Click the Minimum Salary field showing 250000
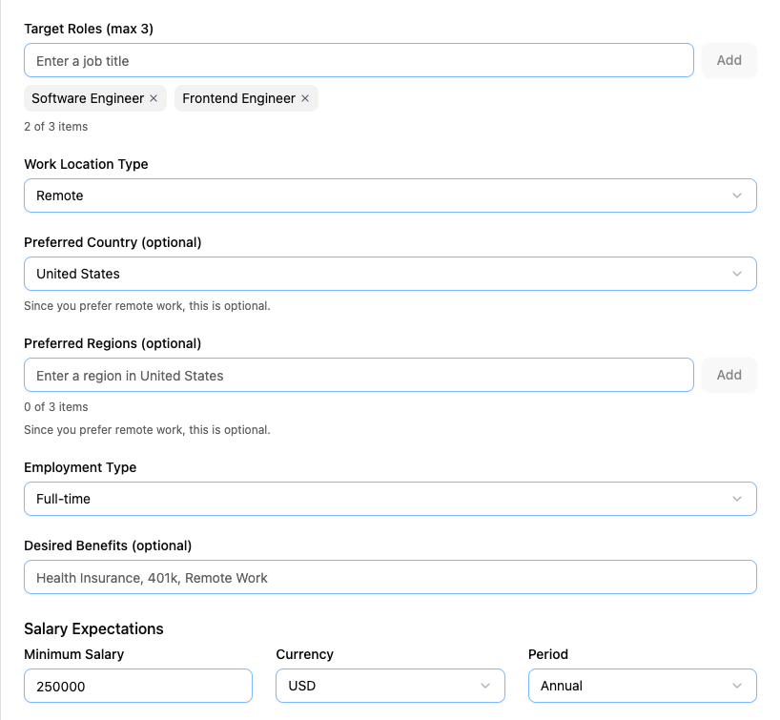Image resolution: width=780 pixels, height=720 pixels. 137,686
